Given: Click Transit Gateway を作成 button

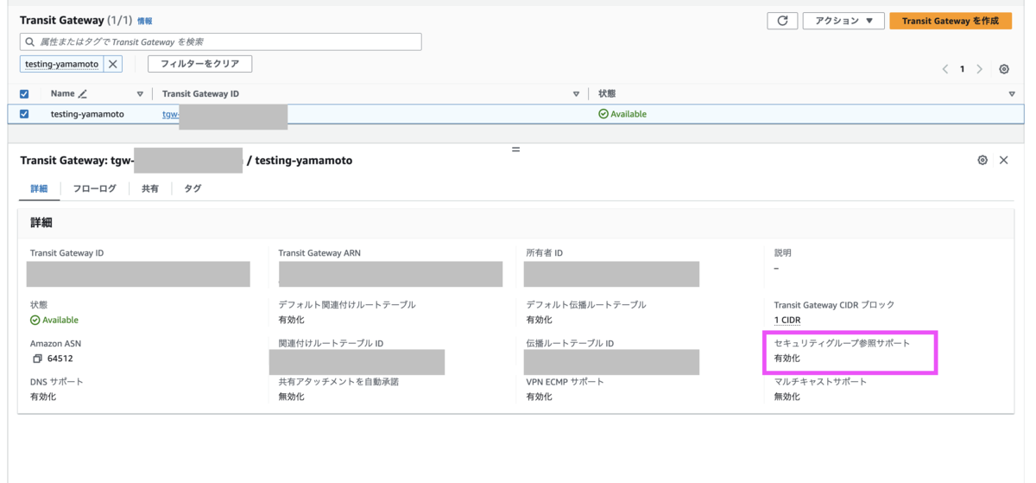Looking at the screenshot, I should (x=951, y=21).
